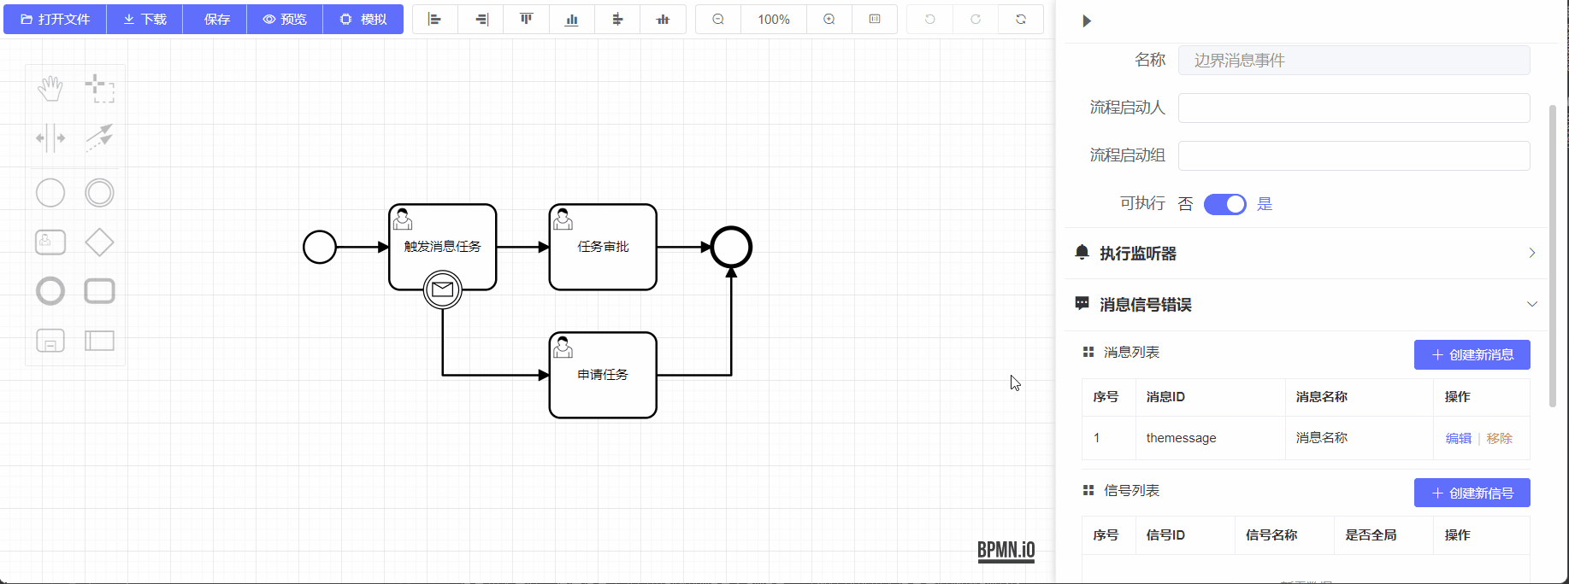Select the 申请任务 task node
1569x584 pixels.
(603, 376)
